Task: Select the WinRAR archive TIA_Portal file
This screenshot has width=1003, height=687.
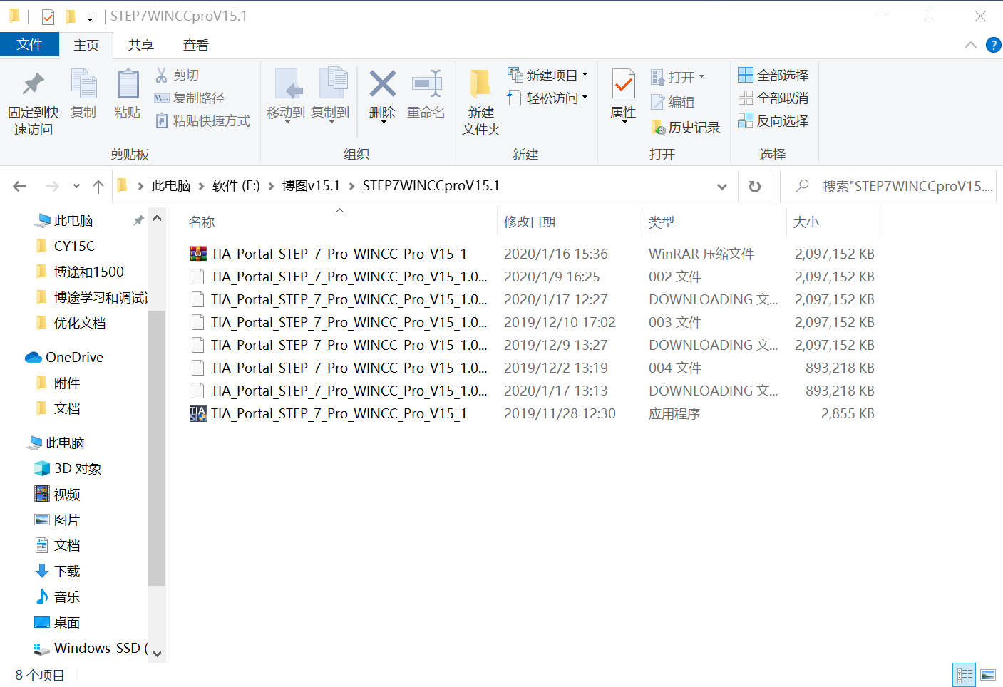Action: 328,254
